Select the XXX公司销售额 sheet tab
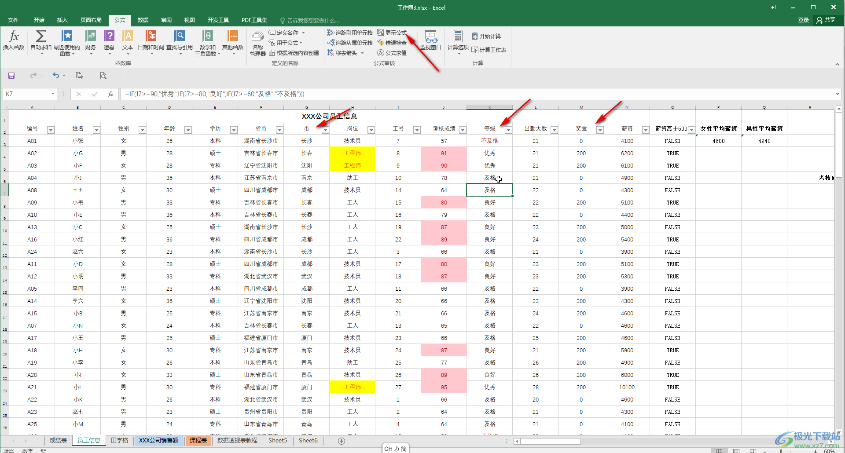The height and width of the screenshot is (453, 845). point(158,440)
